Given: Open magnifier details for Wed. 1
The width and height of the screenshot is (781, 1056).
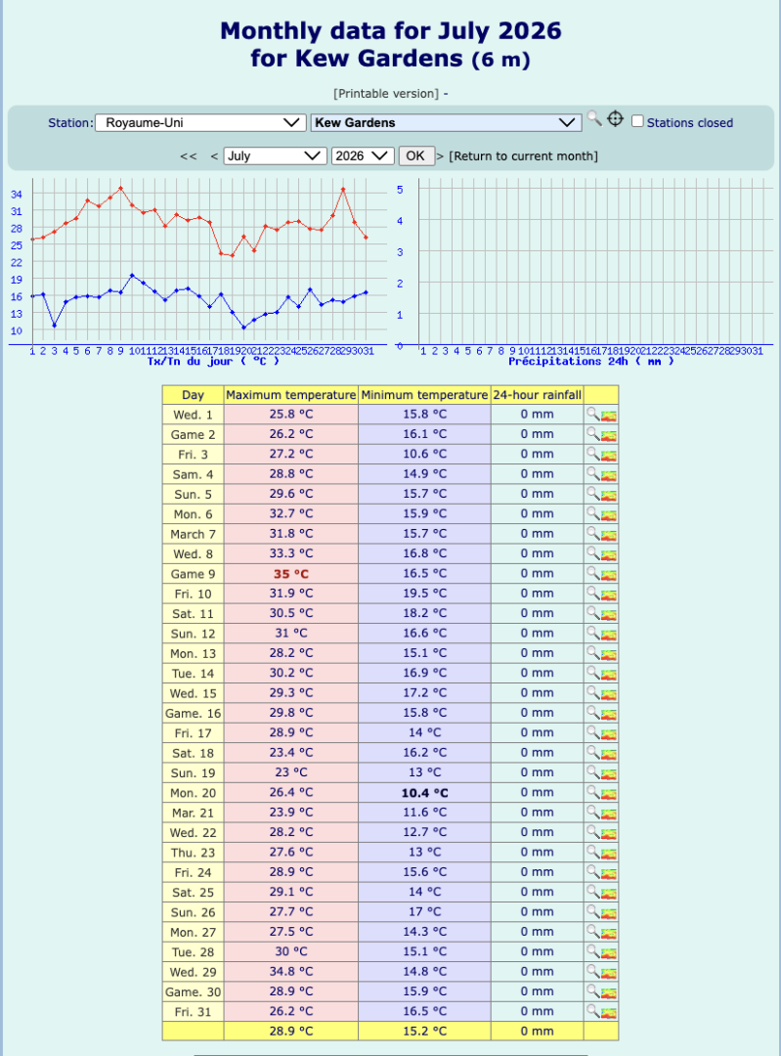Looking at the screenshot, I should pyautogui.click(x=592, y=414).
